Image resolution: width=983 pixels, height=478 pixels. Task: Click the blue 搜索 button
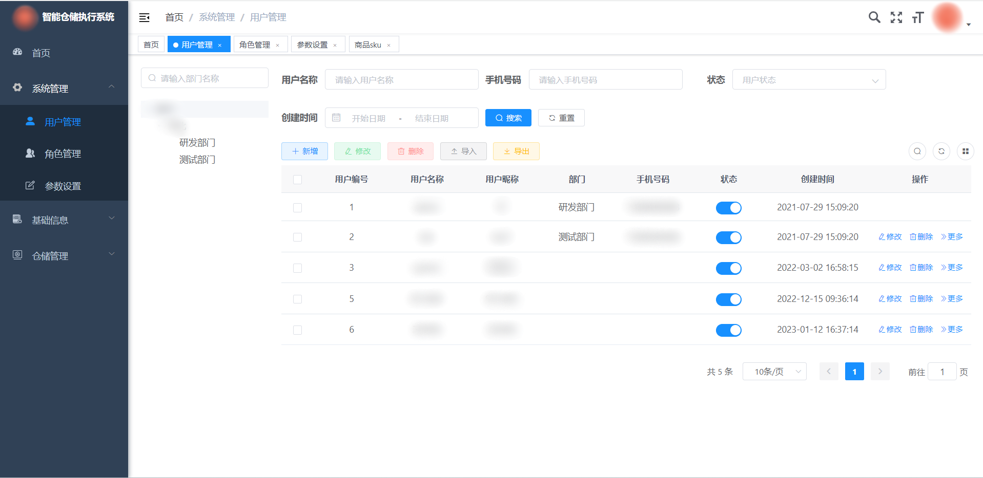click(508, 118)
